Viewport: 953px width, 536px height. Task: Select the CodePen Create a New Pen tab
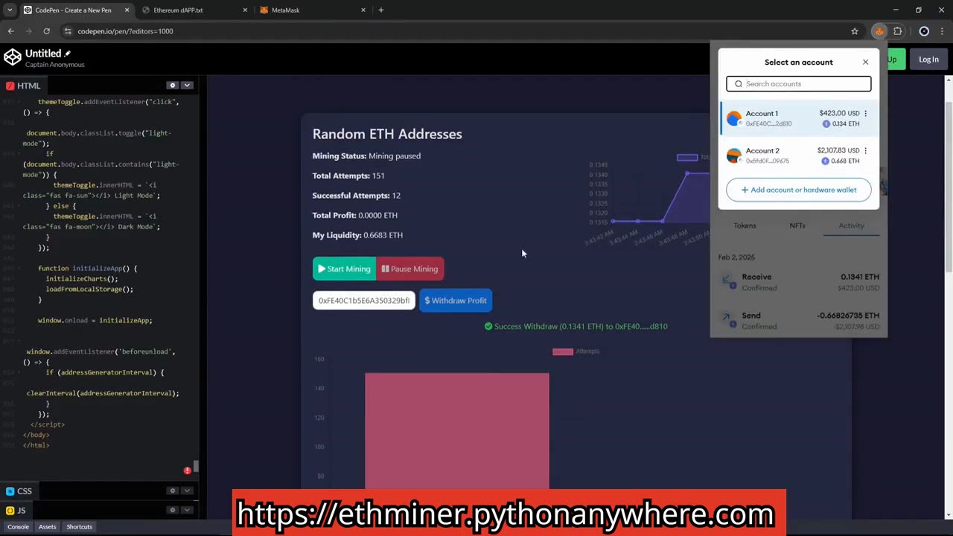76,10
